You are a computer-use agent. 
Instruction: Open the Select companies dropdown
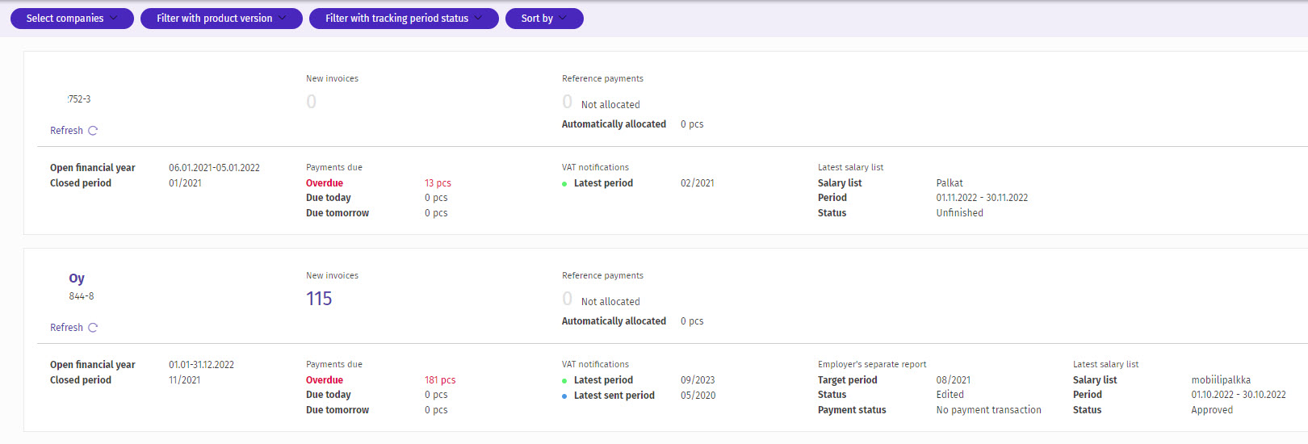click(72, 19)
